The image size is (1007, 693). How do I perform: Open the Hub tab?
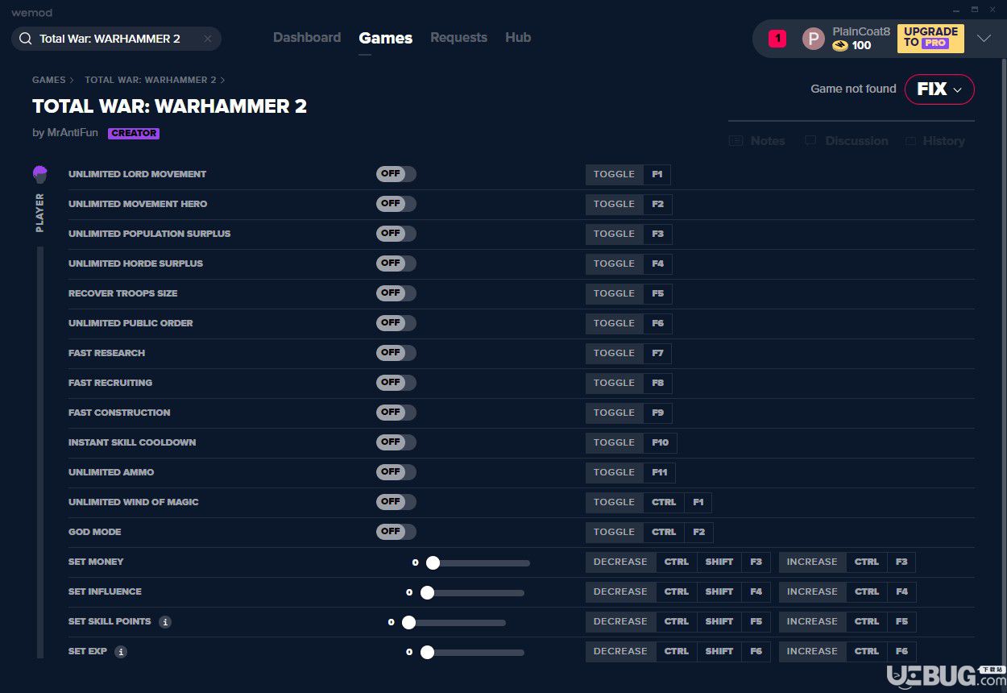pos(518,38)
